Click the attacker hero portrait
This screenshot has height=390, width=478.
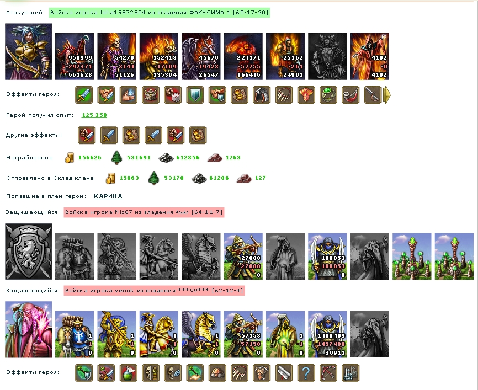pyautogui.click(x=28, y=52)
